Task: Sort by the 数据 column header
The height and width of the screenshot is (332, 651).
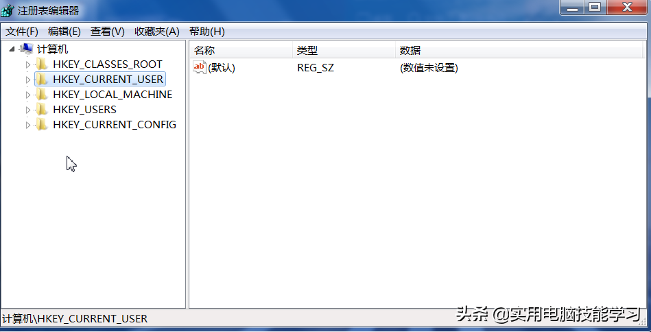Action: click(x=519, y=51)
